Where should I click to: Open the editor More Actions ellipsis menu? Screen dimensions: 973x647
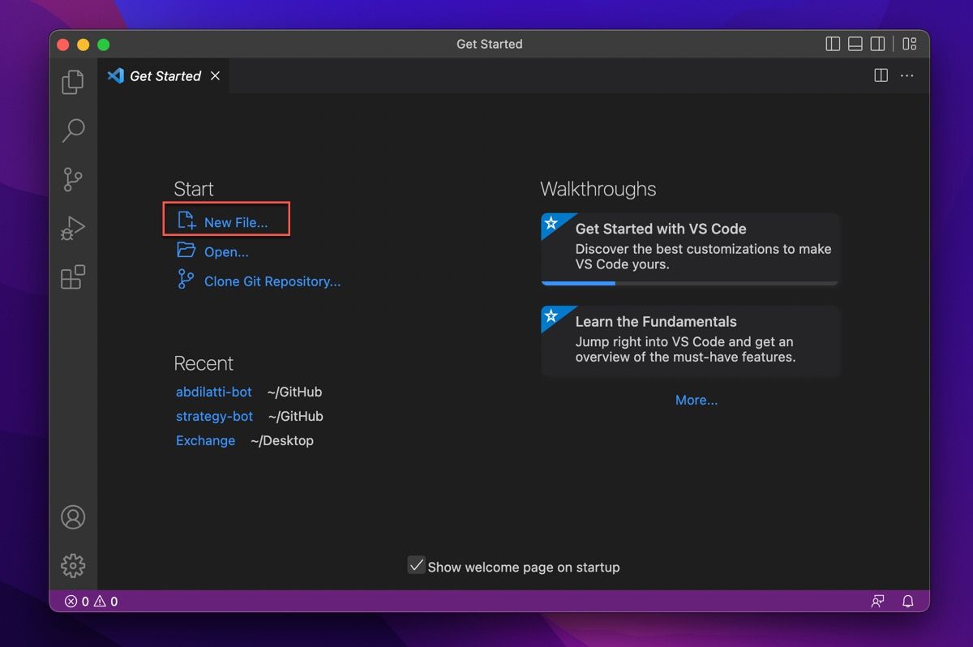907,75
